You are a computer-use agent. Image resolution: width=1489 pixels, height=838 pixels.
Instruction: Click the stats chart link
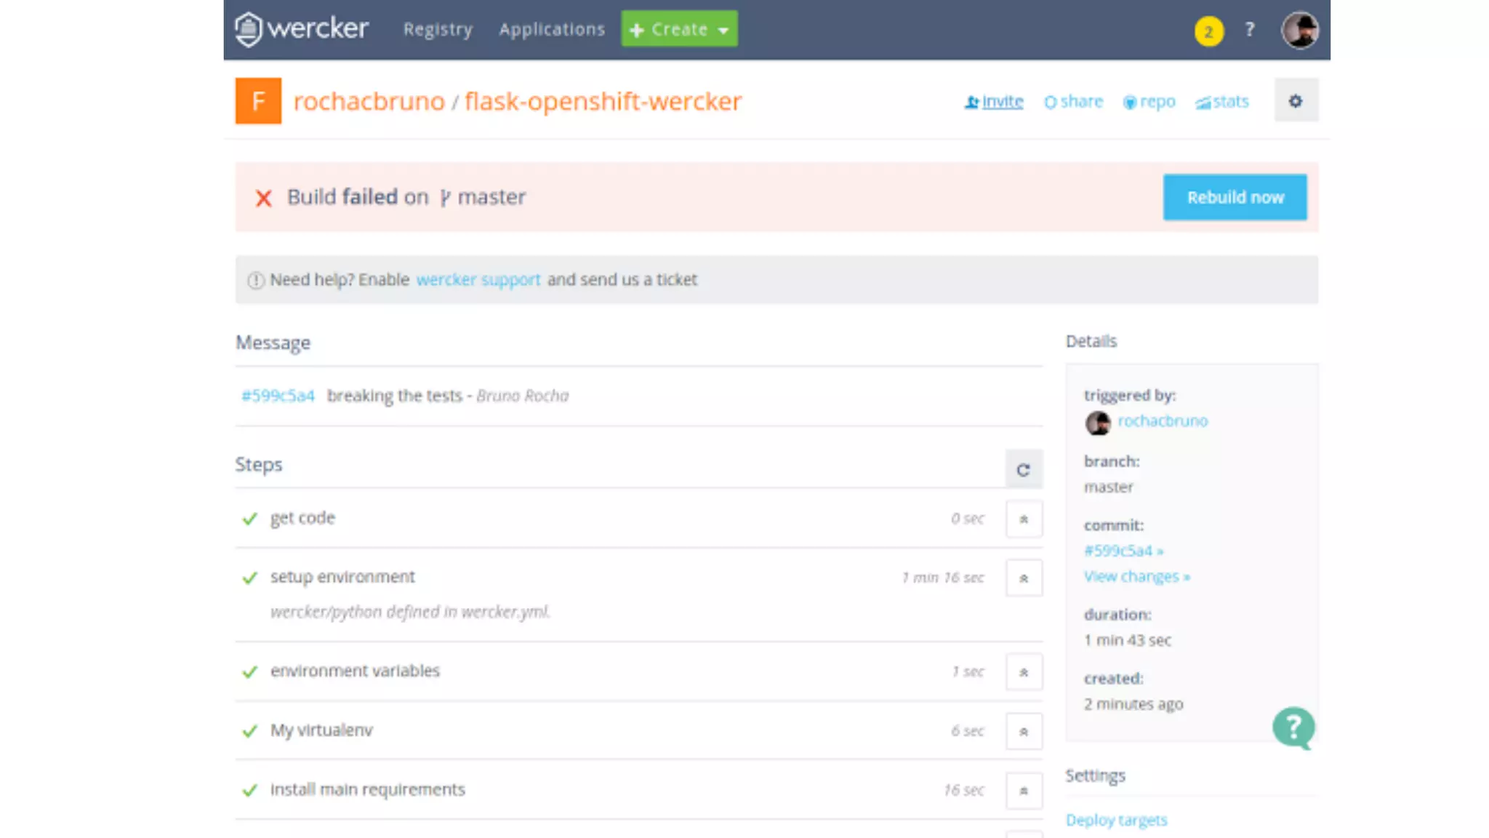coord(1222,102)
